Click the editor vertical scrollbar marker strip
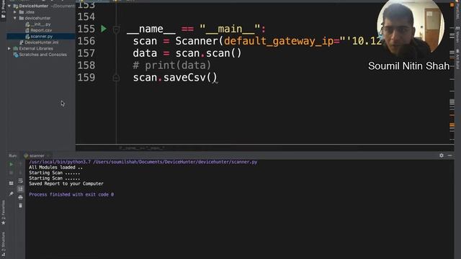The height and width of the screenshot is (259, 461). coord(452,73)
